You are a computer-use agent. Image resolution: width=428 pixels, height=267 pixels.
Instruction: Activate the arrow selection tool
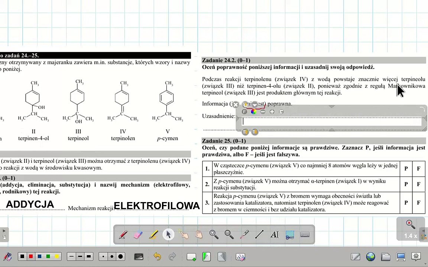[x=168, y=234]
